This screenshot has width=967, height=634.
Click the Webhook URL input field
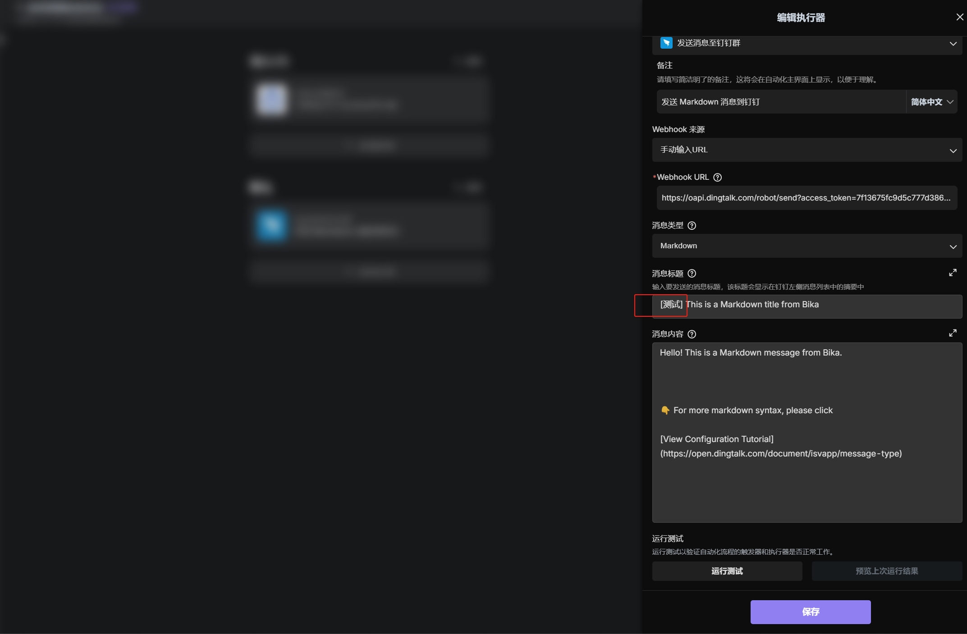click(807, 198)
